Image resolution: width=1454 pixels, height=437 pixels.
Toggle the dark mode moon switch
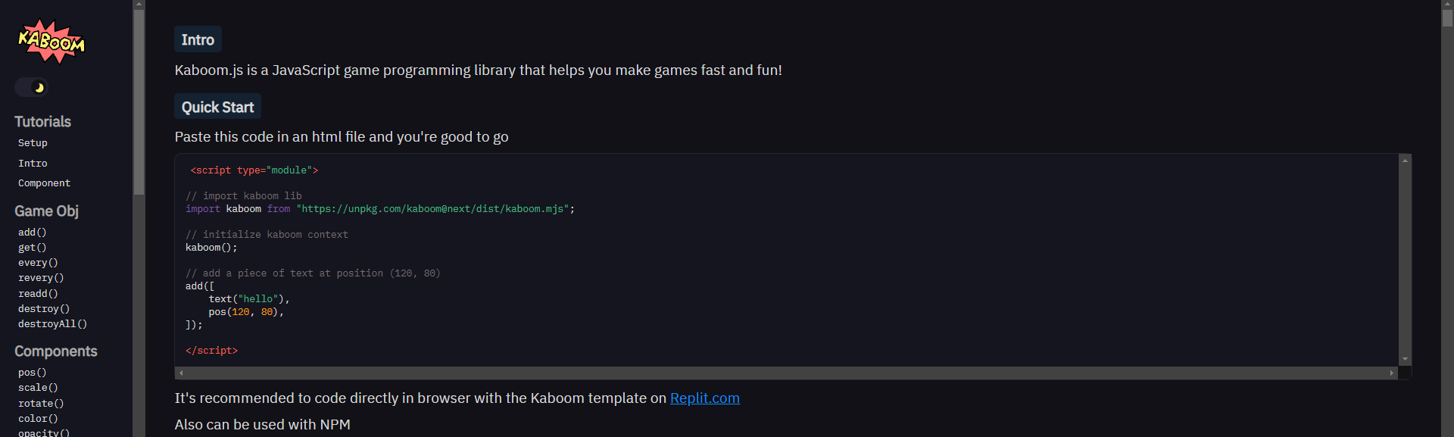point(30,86)
